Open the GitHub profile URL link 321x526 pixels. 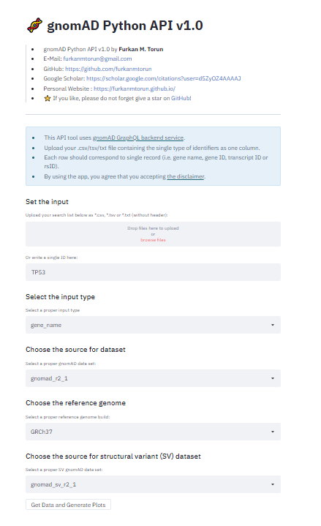108,69
